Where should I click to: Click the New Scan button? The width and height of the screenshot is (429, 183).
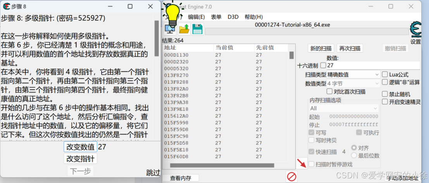tap(320, 49)
